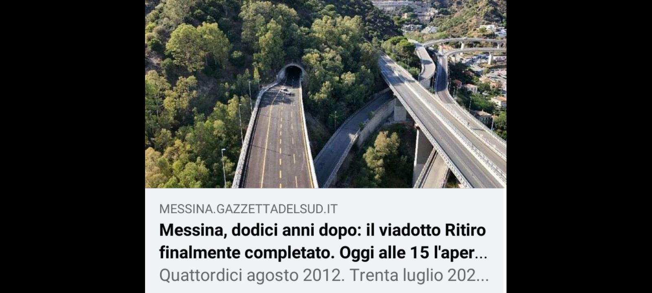Click the MESSINA.GAZZETTADELSUD.IT source label

pyautogui.click(x=248, y=209)
